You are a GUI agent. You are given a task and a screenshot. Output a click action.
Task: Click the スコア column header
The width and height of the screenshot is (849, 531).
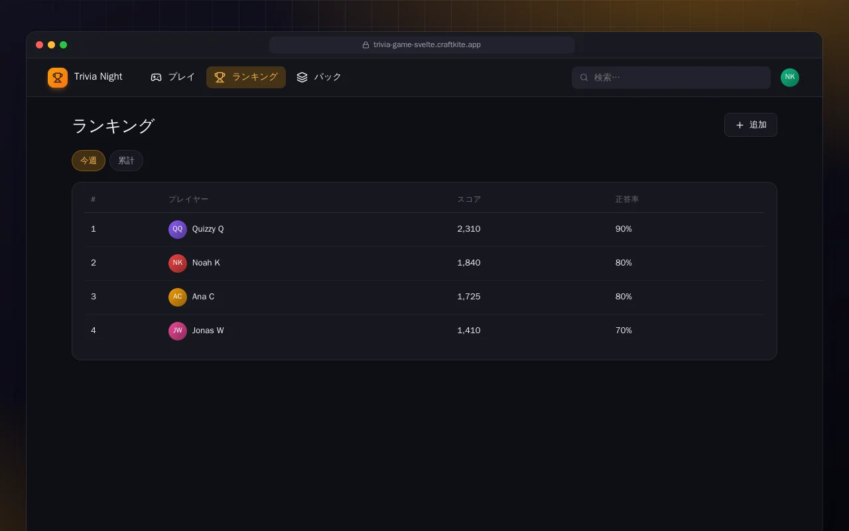pyautogui.click(x=469, y=200)
